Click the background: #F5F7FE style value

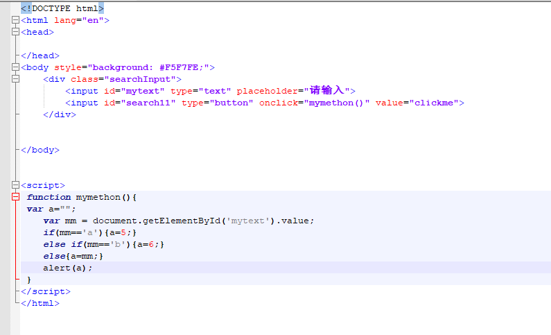tap(148, 67)
